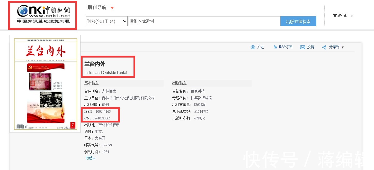Click the 请输入检索词 search box
The width and height of the screenshot is (374, 170).
pos(204,21)
